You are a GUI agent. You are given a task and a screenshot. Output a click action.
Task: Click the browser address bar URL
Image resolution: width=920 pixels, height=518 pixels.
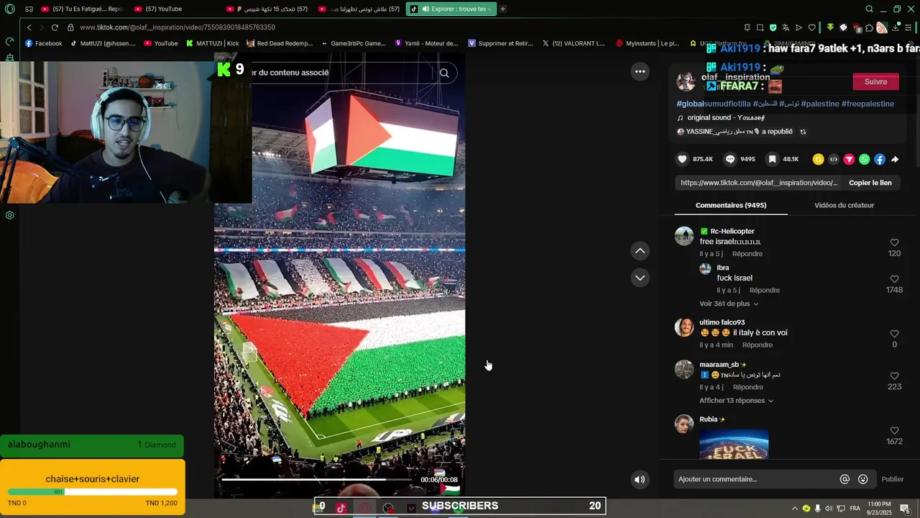coord(178,27)
